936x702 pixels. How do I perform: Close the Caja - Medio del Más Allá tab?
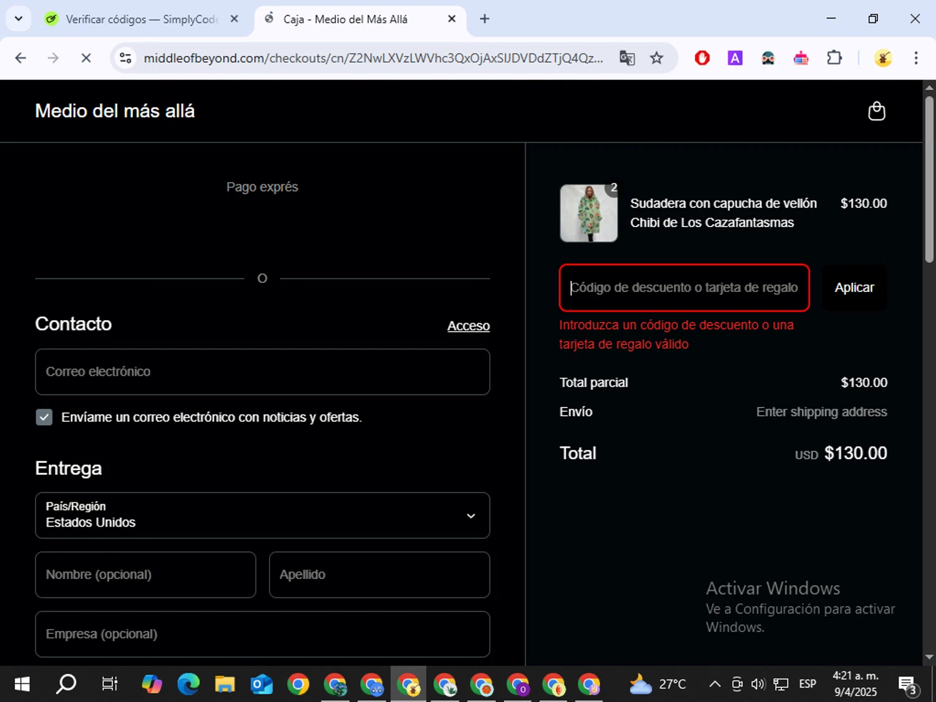click(x=452, y=19)
